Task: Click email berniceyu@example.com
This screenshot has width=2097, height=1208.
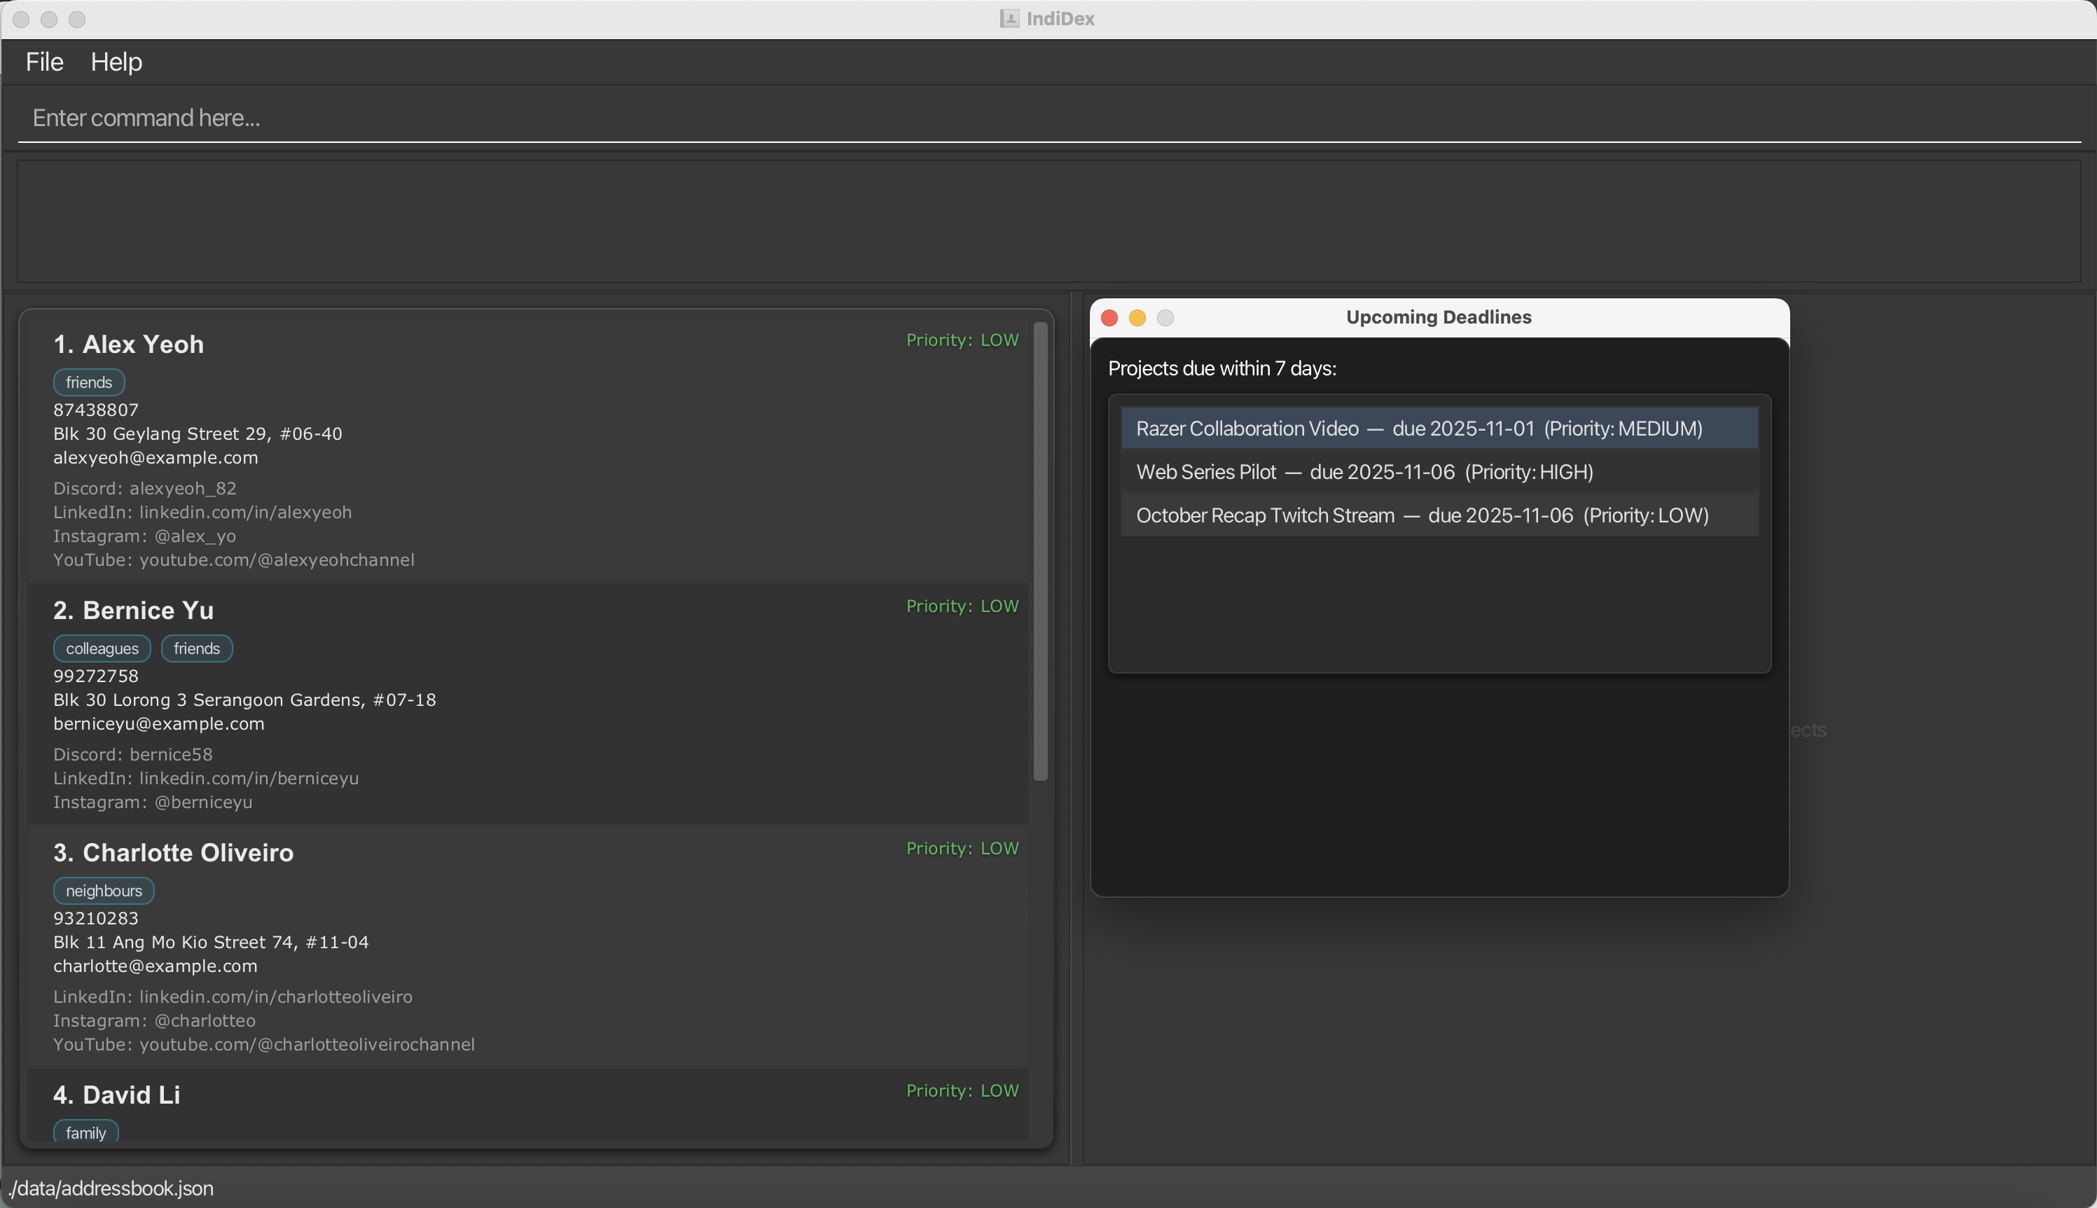Action: click(159, 724)
